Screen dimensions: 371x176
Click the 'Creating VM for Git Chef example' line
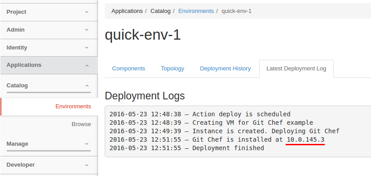click(211, 123)
